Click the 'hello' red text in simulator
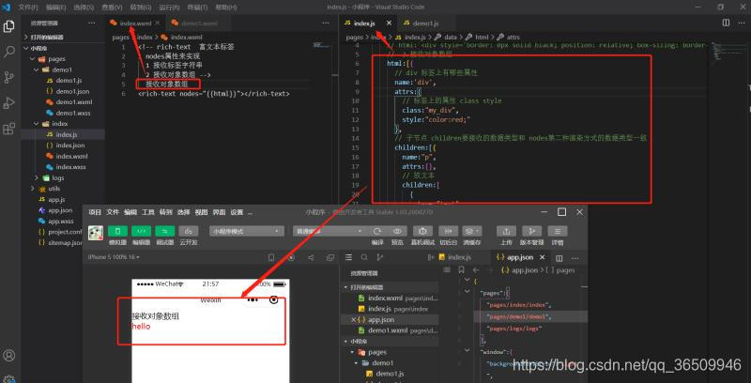Image resolution: width=751 pixels, height=383 pixels. pyautogui.click(x=141, y=327)
